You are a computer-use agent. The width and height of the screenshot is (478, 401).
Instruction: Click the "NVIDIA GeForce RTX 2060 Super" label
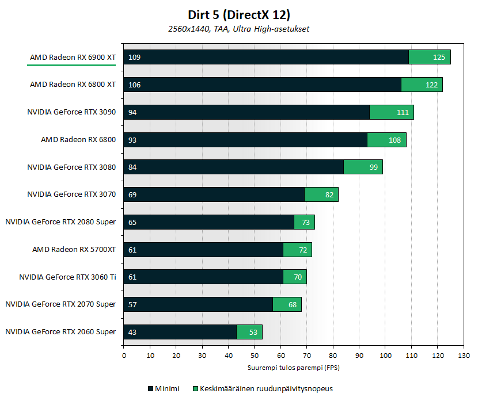(60, 331)
